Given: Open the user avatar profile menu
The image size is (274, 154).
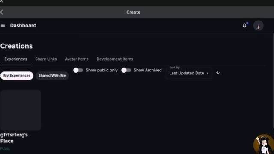Looking at the screenshot, I should coord(258,26).
